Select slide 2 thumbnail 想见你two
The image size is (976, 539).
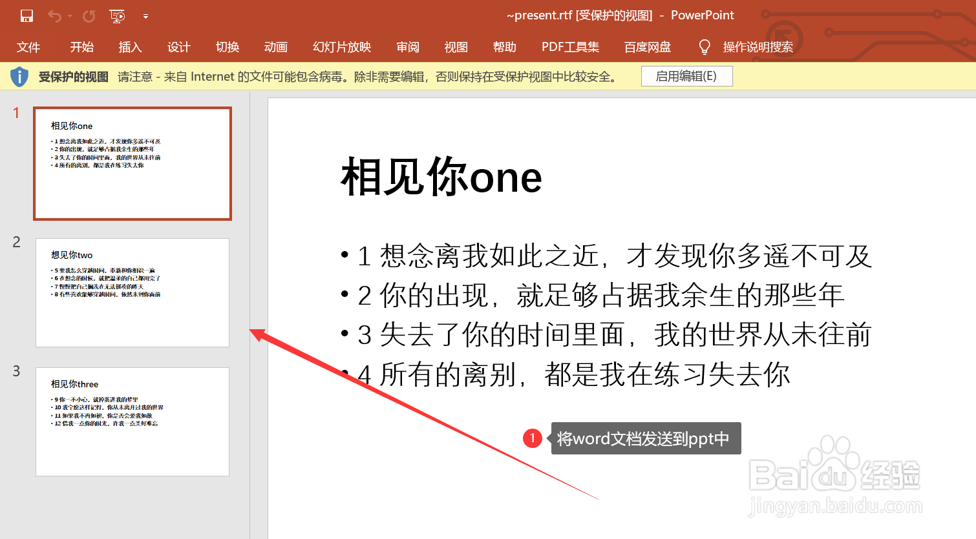(x=133, y=292)
